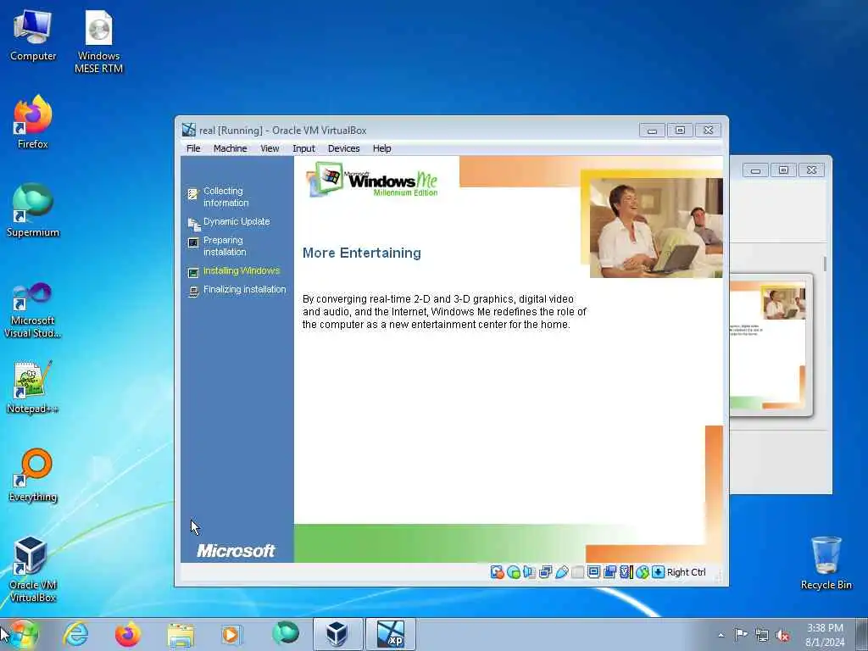
Task: Launch Firefox from the taskbar
Action: pyautogui.click(x=127, y=634)
